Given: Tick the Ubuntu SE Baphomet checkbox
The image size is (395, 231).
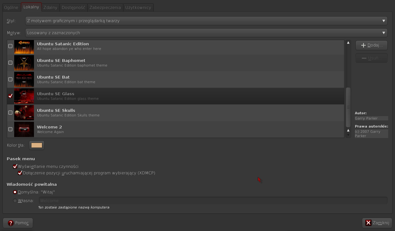Looking at the screenshot, I should pos(10,63).
